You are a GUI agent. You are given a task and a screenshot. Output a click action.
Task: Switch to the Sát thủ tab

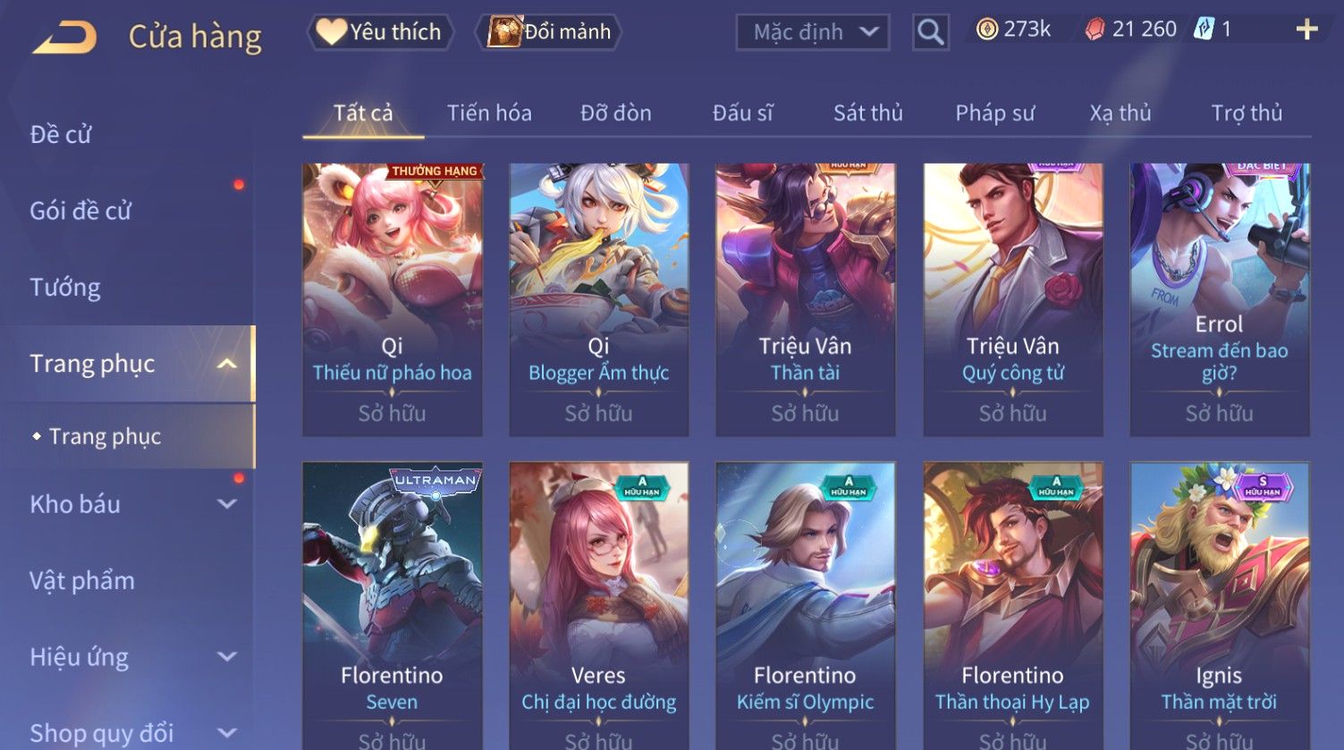coord(867,113)
